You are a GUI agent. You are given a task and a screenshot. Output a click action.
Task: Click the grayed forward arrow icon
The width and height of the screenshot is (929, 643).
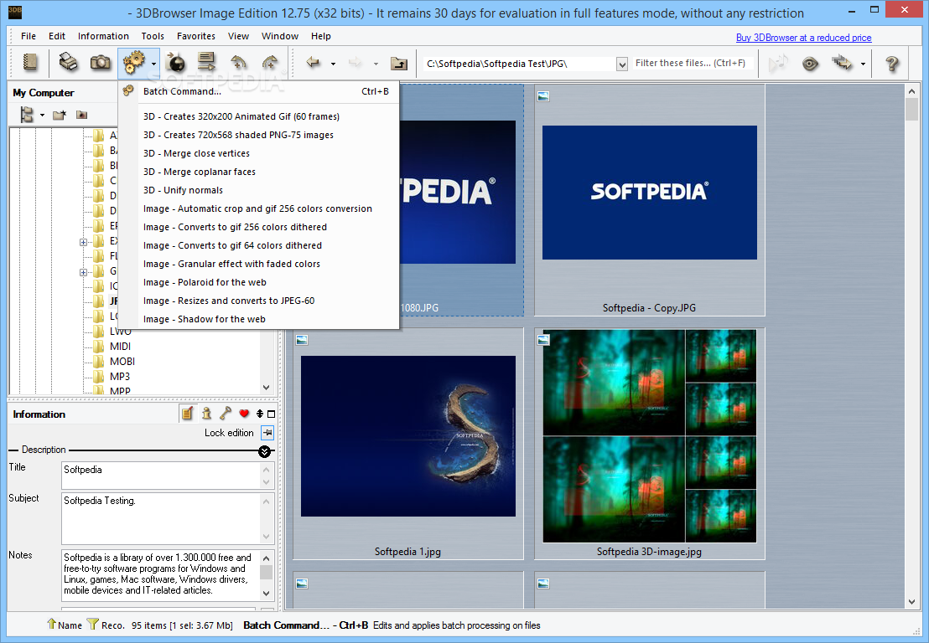(355, 63)
